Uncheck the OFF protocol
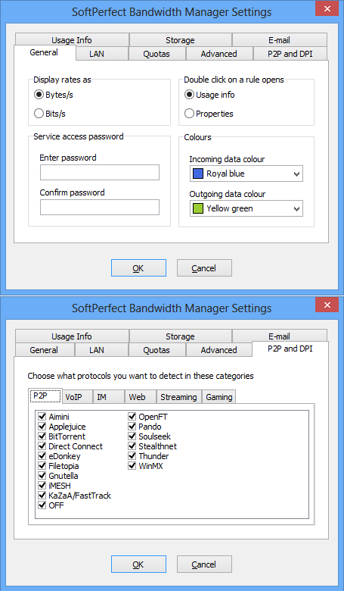The height and width of the screenshot is (591, 344). click(42, 505)
